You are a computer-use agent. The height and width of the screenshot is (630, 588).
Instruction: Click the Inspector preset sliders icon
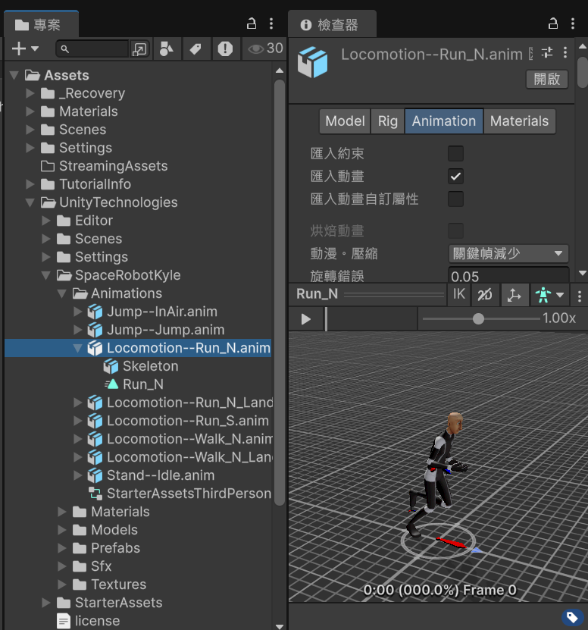pos(547,52)
